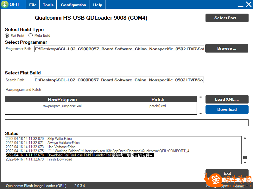Open the Tools menu
Screen dimensions: 253x189
pyautogui.click(x=48, y=5)
